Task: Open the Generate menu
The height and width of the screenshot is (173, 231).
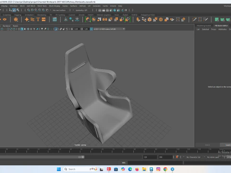Action: pos(97,6)
